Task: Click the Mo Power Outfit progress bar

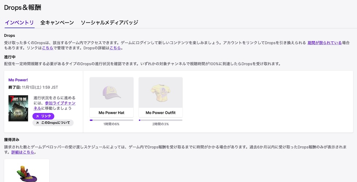Action: (x=161, y=120)
